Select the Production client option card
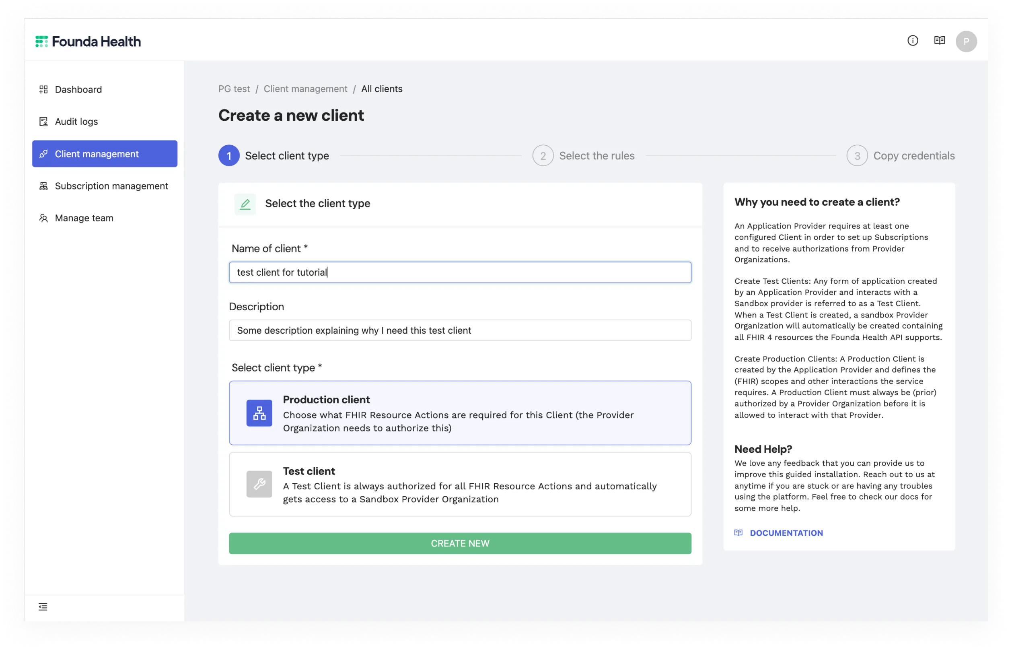 point(460,413)
